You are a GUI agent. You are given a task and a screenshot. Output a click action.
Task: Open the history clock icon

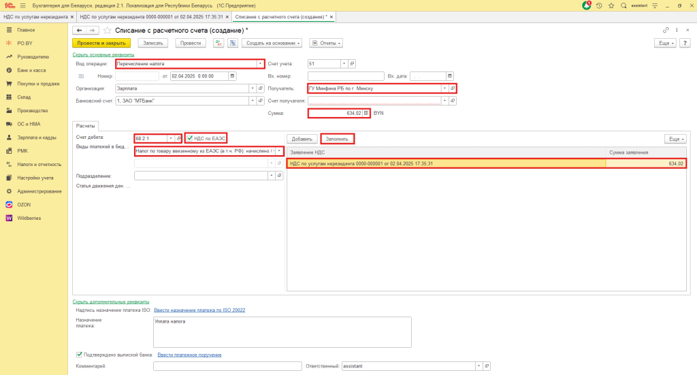[x=599, y=5]
